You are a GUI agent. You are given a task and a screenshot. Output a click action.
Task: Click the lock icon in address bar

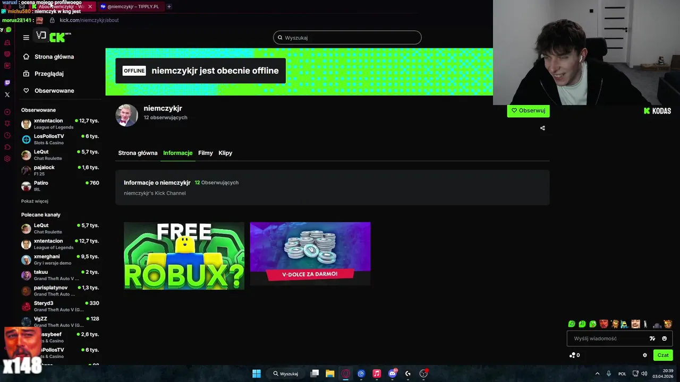tap(52, 20)
